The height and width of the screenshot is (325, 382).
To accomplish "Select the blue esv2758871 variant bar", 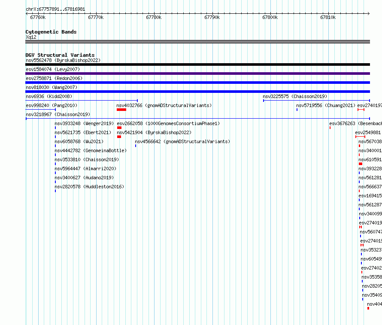I will point(197,83).
